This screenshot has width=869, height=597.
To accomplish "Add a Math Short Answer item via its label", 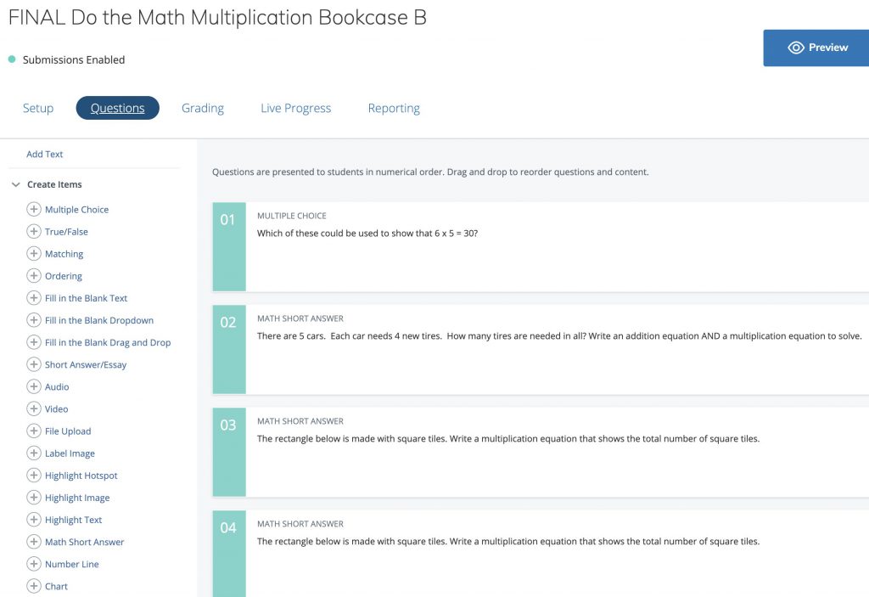I will pyautogui.click(x=85, y=543).
